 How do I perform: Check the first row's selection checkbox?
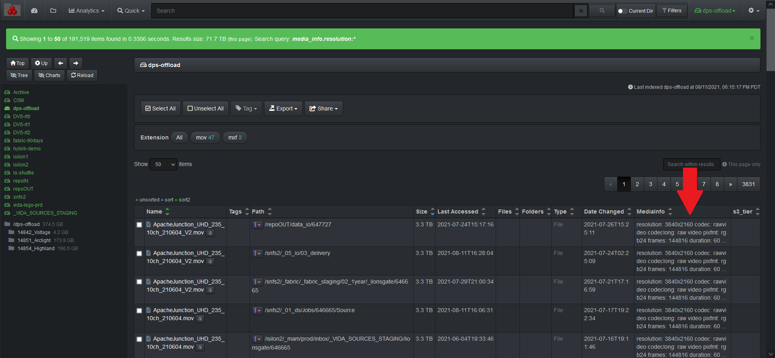pyautogui.click(x=139, y=225)
